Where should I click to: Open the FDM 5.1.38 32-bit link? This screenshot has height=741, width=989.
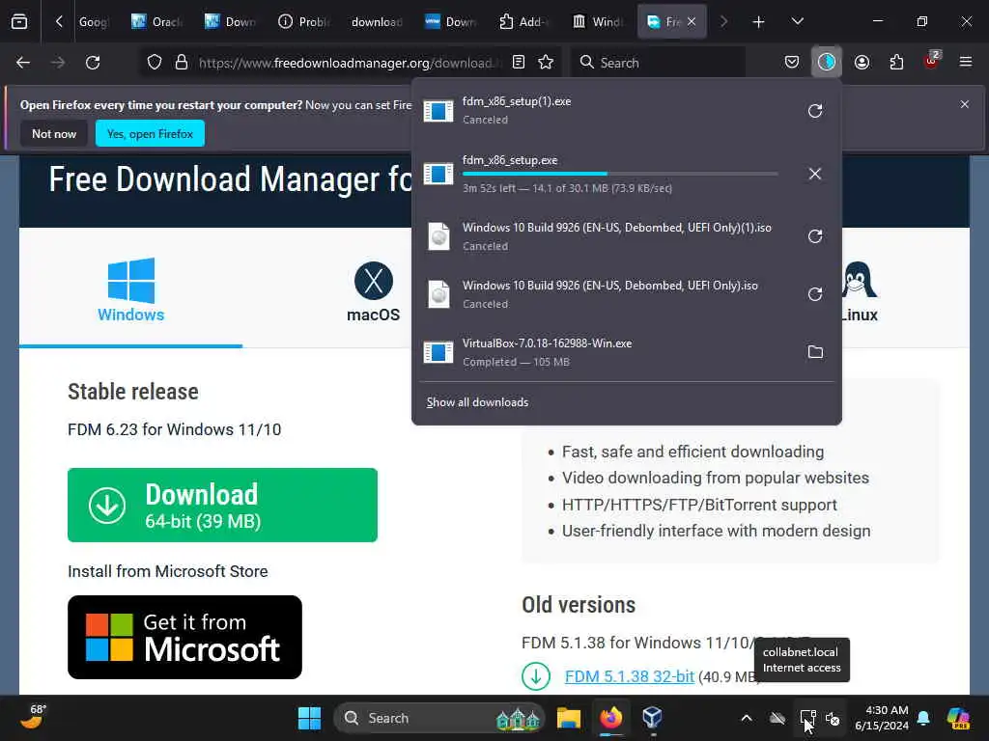[x=630, y=676]
